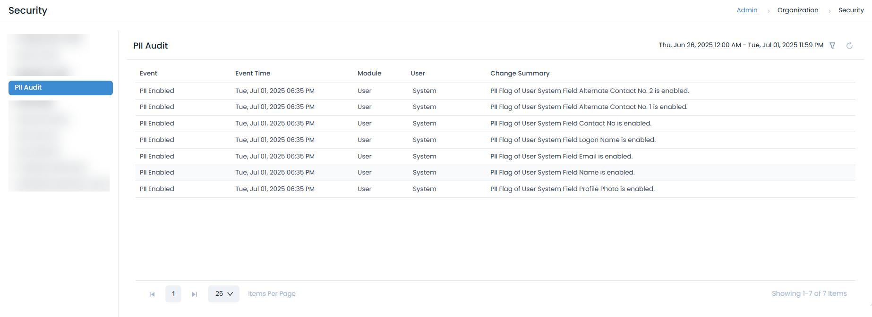Select page number 1 in pagination
The image size is (872, 317).
tap(173, 293)
